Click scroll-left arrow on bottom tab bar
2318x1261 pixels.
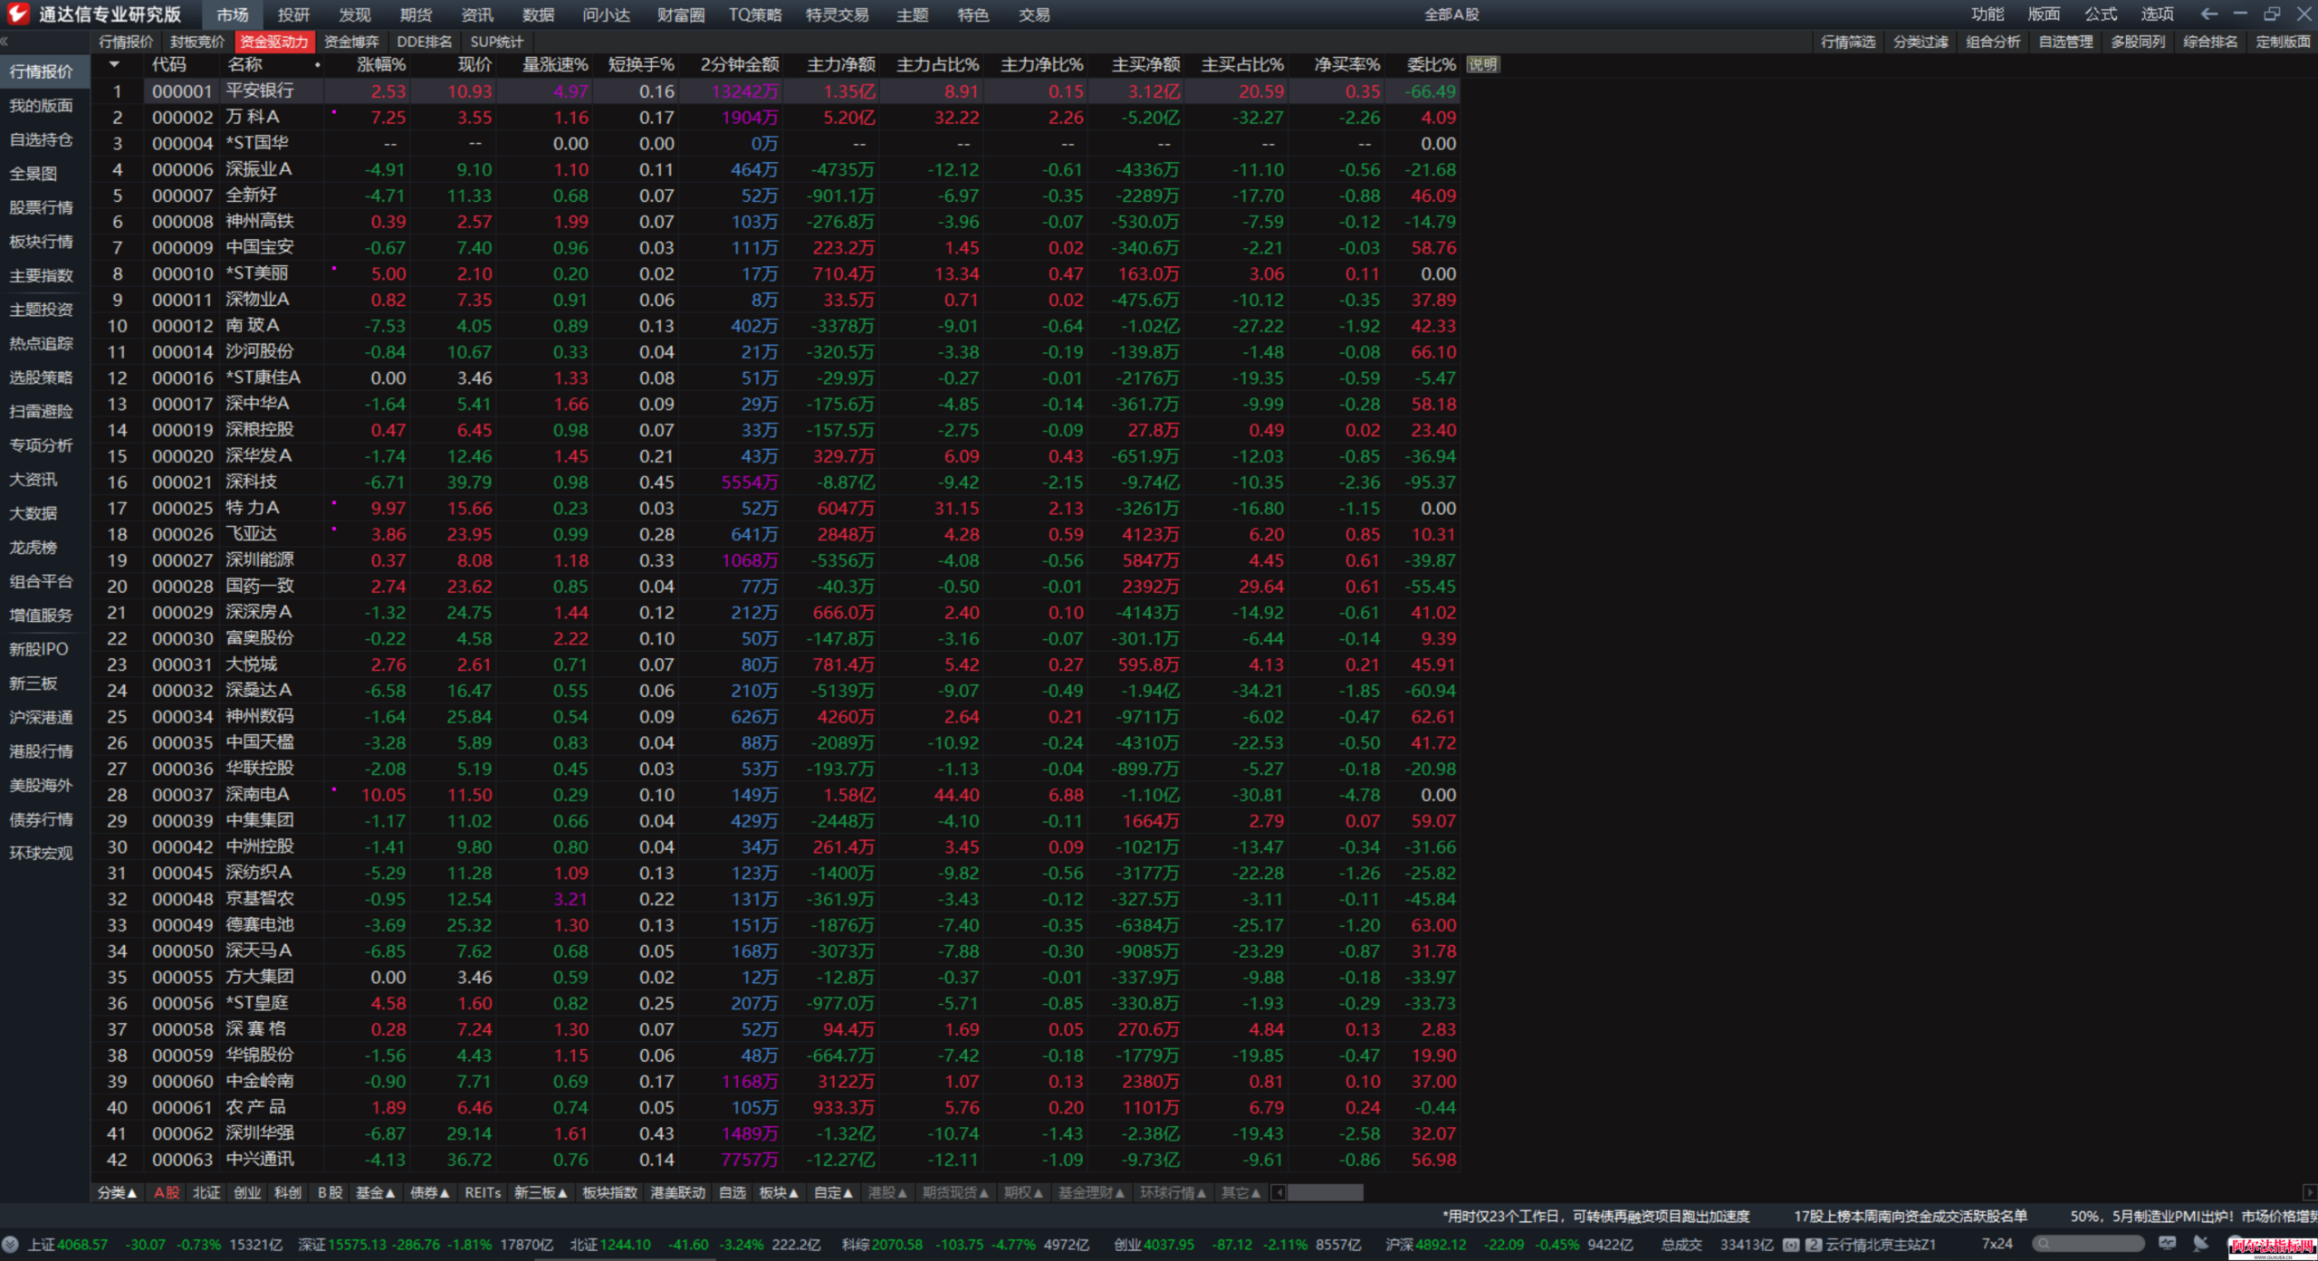[x=1279, y=1193]
